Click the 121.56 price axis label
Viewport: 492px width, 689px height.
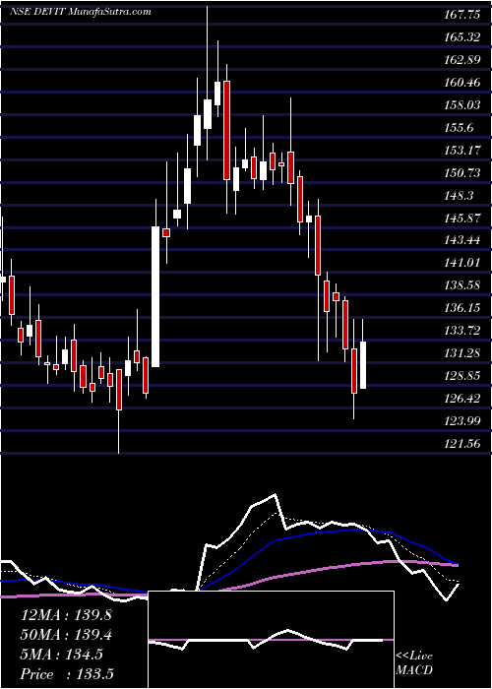[x=461, y=445]
